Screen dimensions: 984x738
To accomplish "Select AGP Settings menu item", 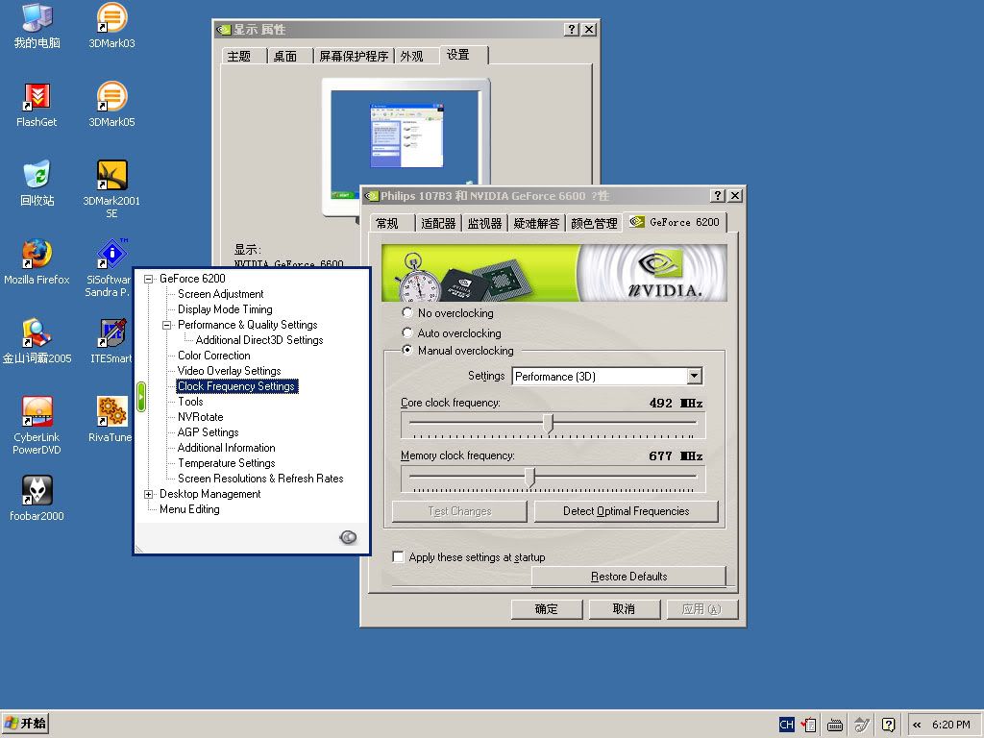I will [x=208, y=432].
